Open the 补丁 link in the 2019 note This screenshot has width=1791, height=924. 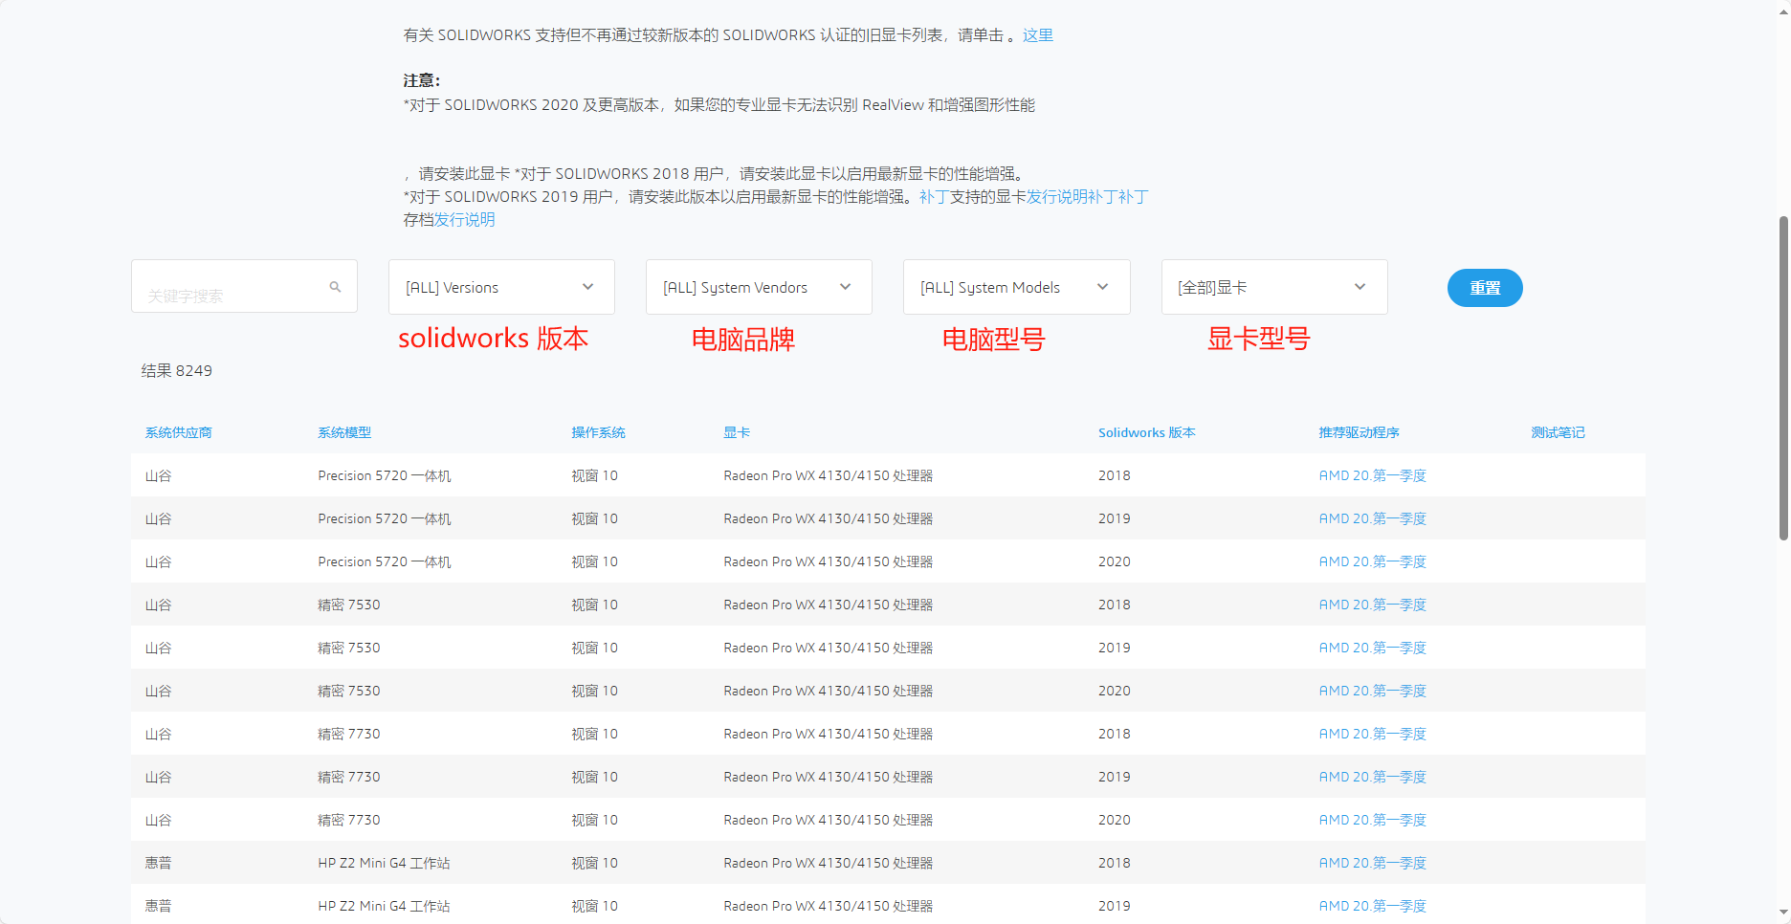[933, 197]
